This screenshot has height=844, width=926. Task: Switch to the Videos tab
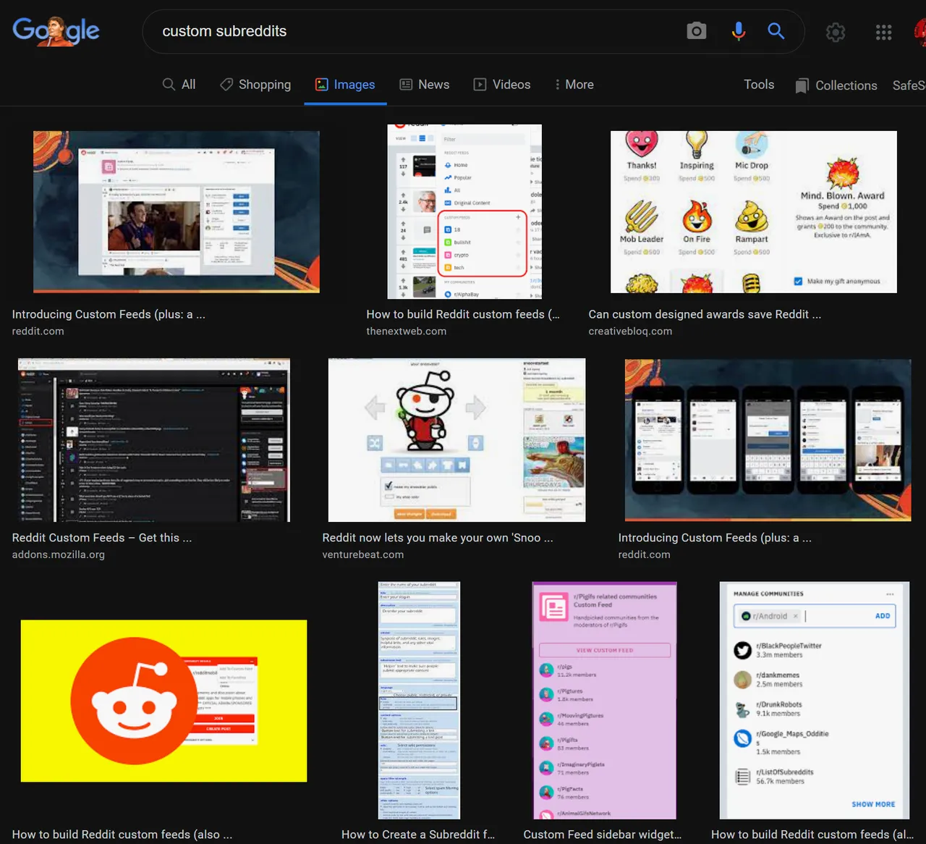(502, 85)
